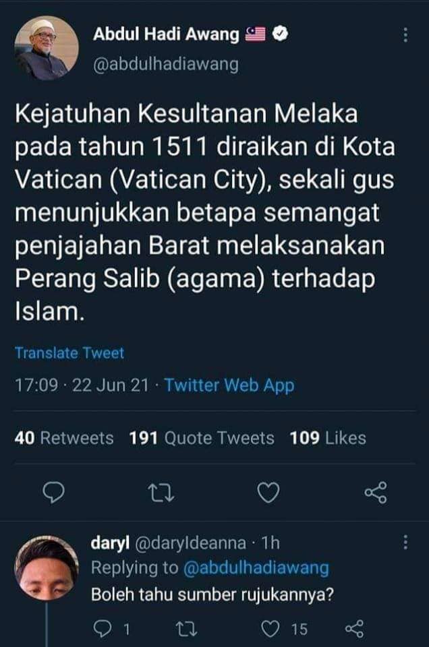This screenshot has width=429, height=647.
Task: Tap the reply icon under the main tweet
Action: (54, 493)
